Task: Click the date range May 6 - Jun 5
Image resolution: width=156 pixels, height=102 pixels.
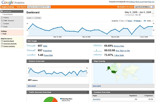Action: 138,12
